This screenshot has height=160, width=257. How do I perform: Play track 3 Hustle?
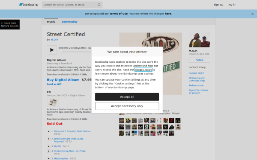click(49, 146)
